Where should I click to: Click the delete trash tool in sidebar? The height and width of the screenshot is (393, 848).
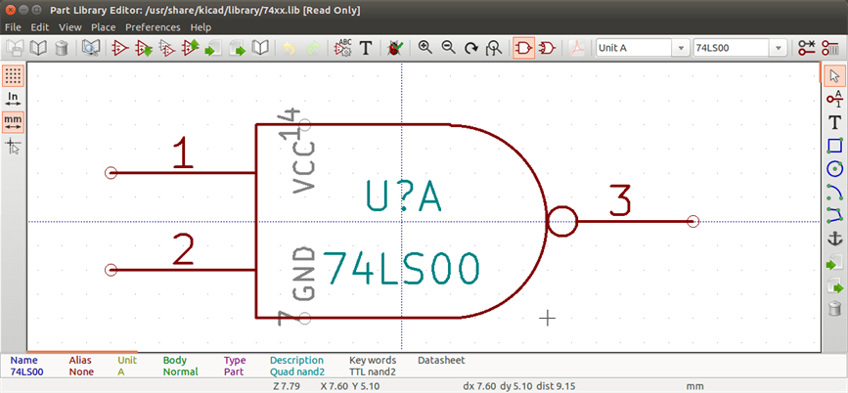834,310
